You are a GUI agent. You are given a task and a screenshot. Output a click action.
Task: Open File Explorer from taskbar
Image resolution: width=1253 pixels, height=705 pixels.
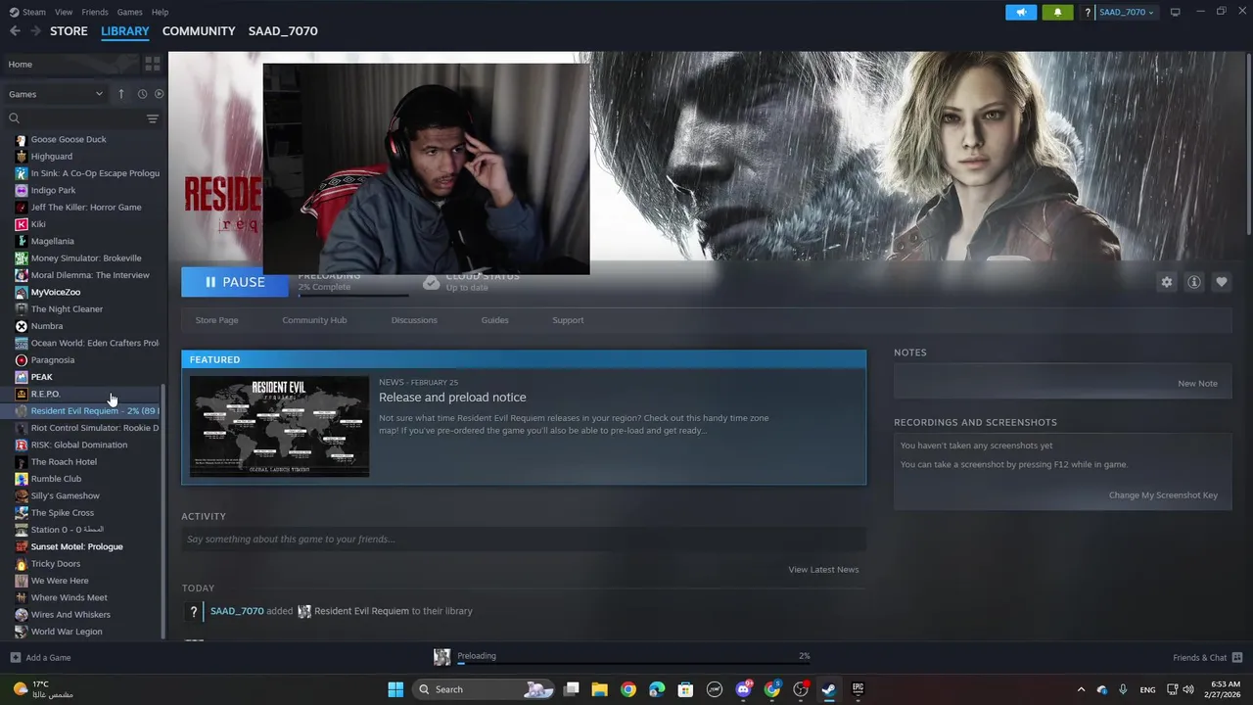tap(599, 689)
